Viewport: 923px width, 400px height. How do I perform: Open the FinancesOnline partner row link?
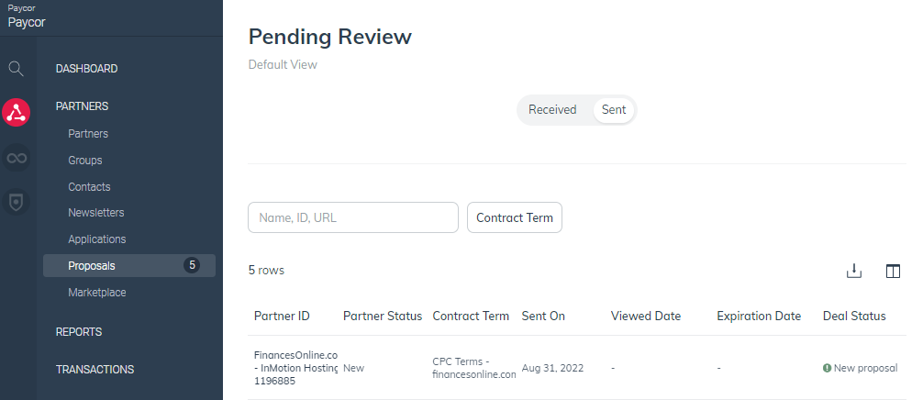click(x=296, y=368)
